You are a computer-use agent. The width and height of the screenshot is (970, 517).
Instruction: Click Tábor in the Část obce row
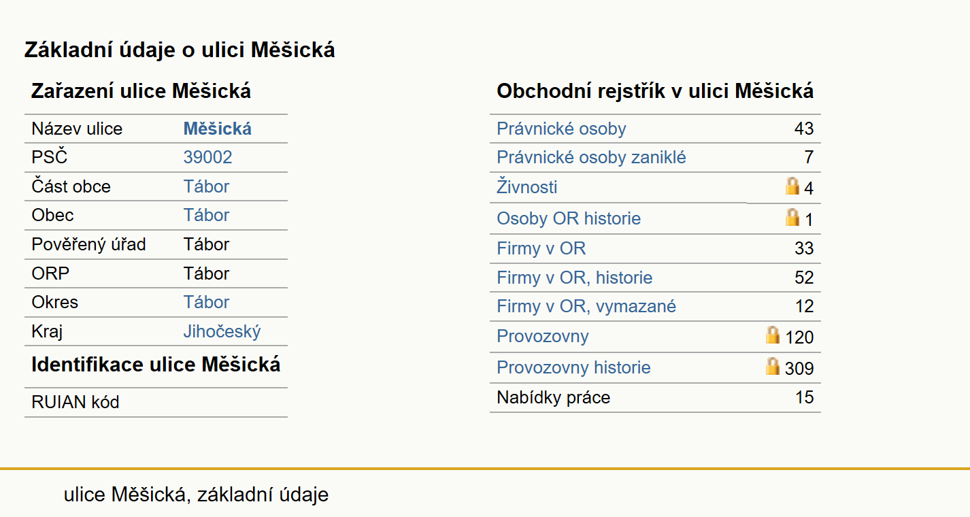(x=206, y=186)
